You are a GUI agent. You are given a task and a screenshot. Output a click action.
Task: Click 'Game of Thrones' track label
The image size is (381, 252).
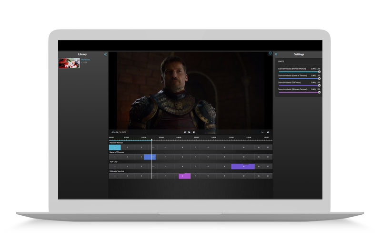point(117,152)
